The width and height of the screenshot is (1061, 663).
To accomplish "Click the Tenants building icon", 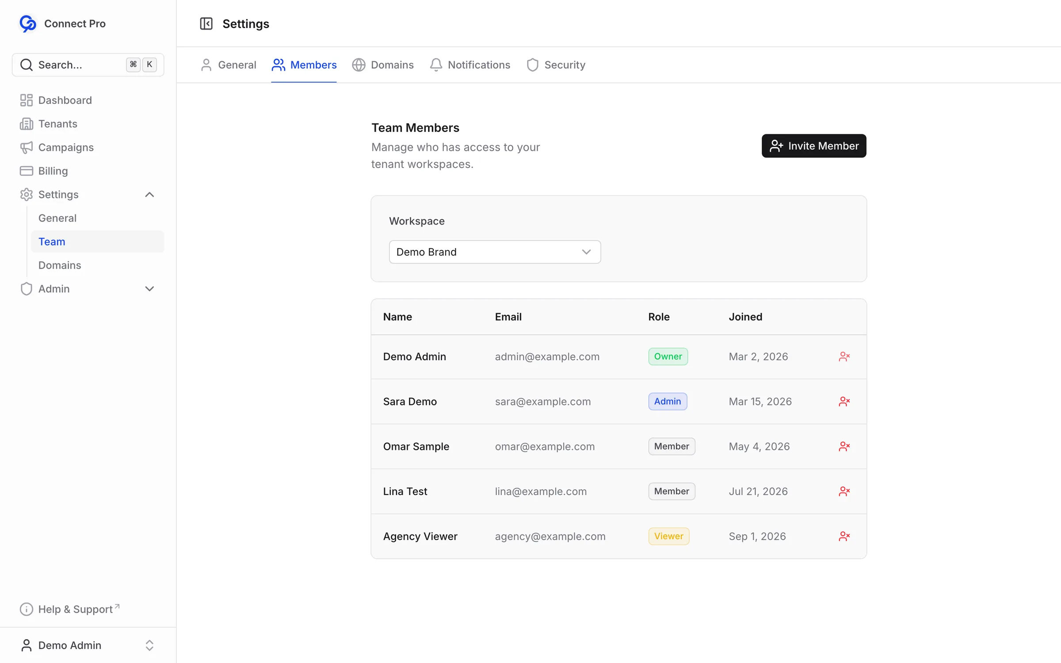I will [x=27, y=124].
